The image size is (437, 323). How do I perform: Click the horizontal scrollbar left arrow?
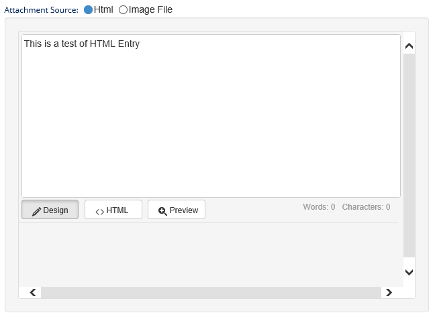[x=33, y=292]
